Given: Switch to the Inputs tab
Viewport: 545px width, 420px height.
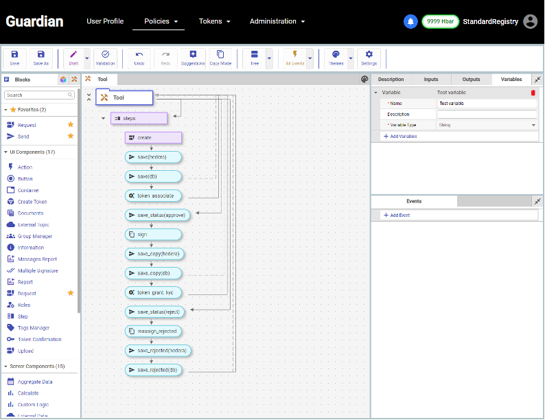Looking at the screenshot, I should tap(431, 80).
